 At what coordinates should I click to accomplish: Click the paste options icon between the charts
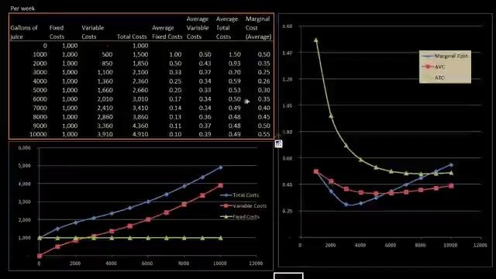[x=279, y=143]
